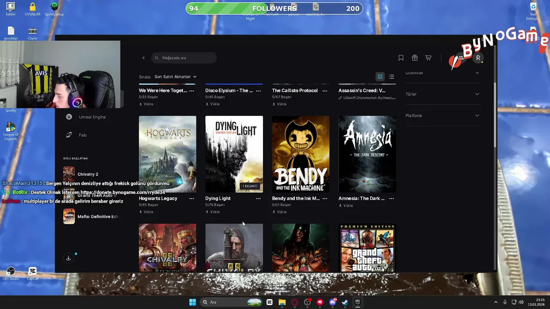Open options menu for Amnesia: The Dark Descent
The image size is (550, 309).
(391, 198)
